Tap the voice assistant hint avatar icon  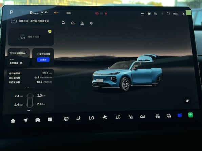pyautogui.click(x=14, y=21)
